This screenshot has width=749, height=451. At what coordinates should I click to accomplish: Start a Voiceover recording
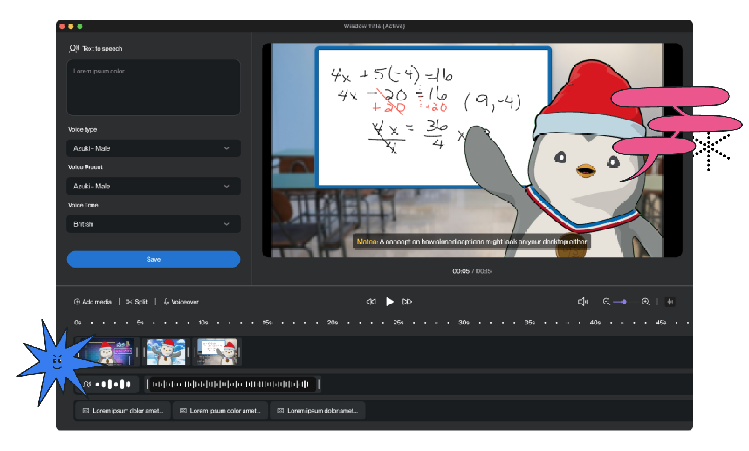coord(181,302)
